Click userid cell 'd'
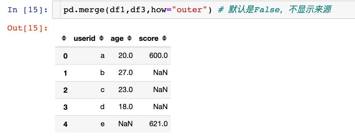This screenshot has height=139, width=355. click(x=102, y=107)
